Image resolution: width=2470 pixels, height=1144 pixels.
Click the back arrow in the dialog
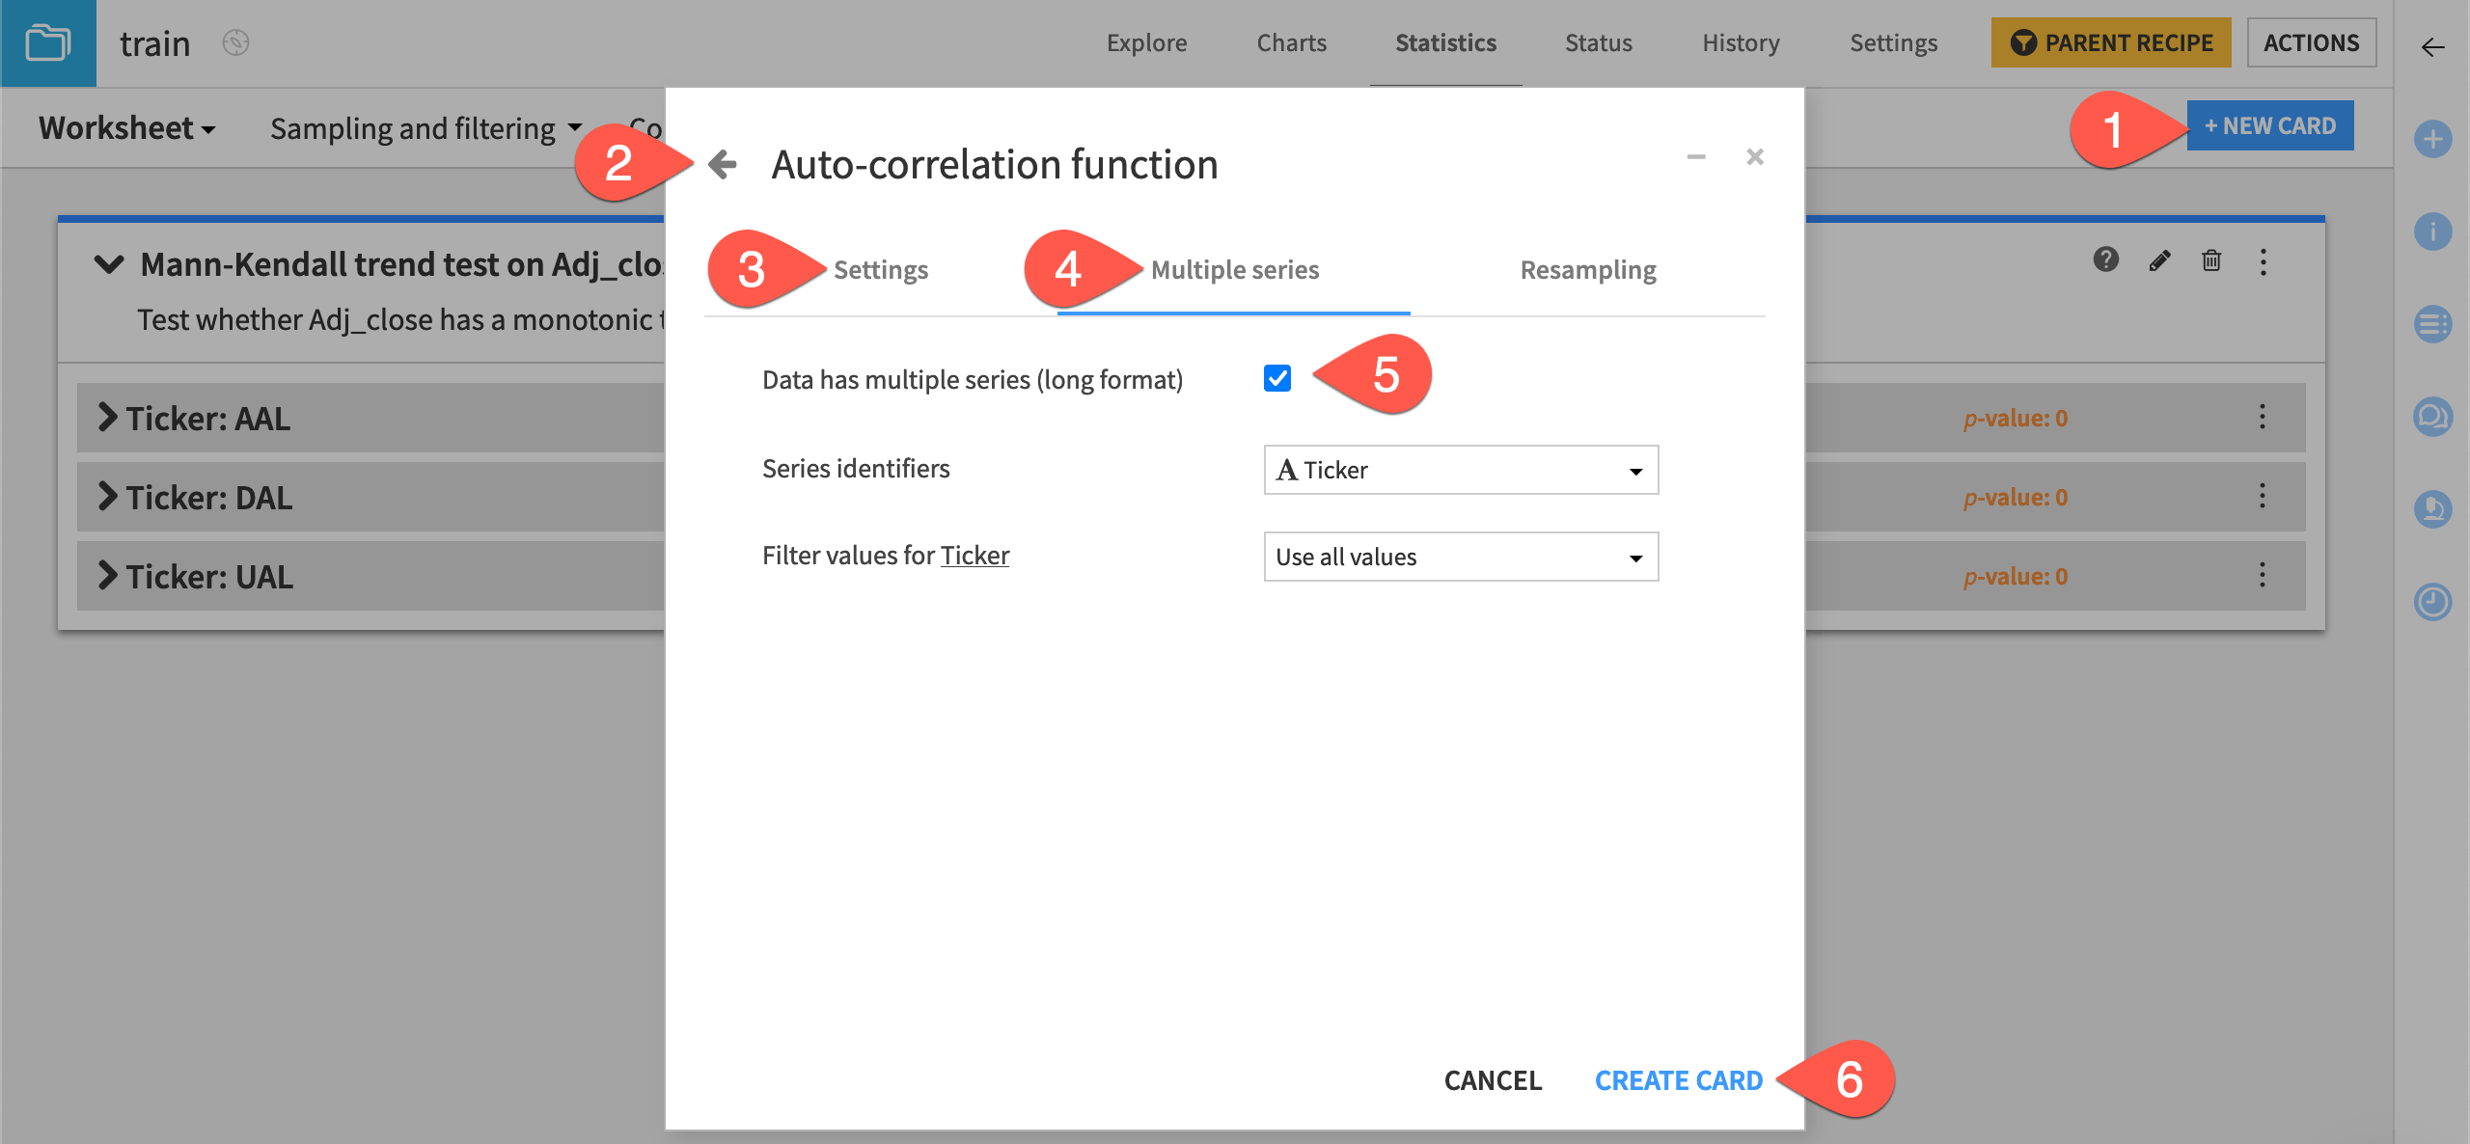coord(721,164)
